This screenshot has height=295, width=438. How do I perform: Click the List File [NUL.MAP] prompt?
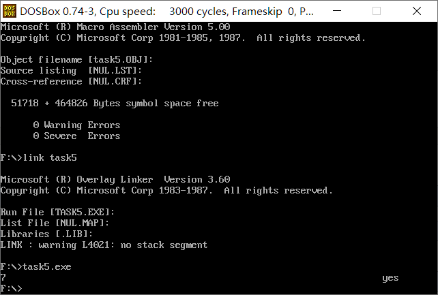tap(55, 223)
